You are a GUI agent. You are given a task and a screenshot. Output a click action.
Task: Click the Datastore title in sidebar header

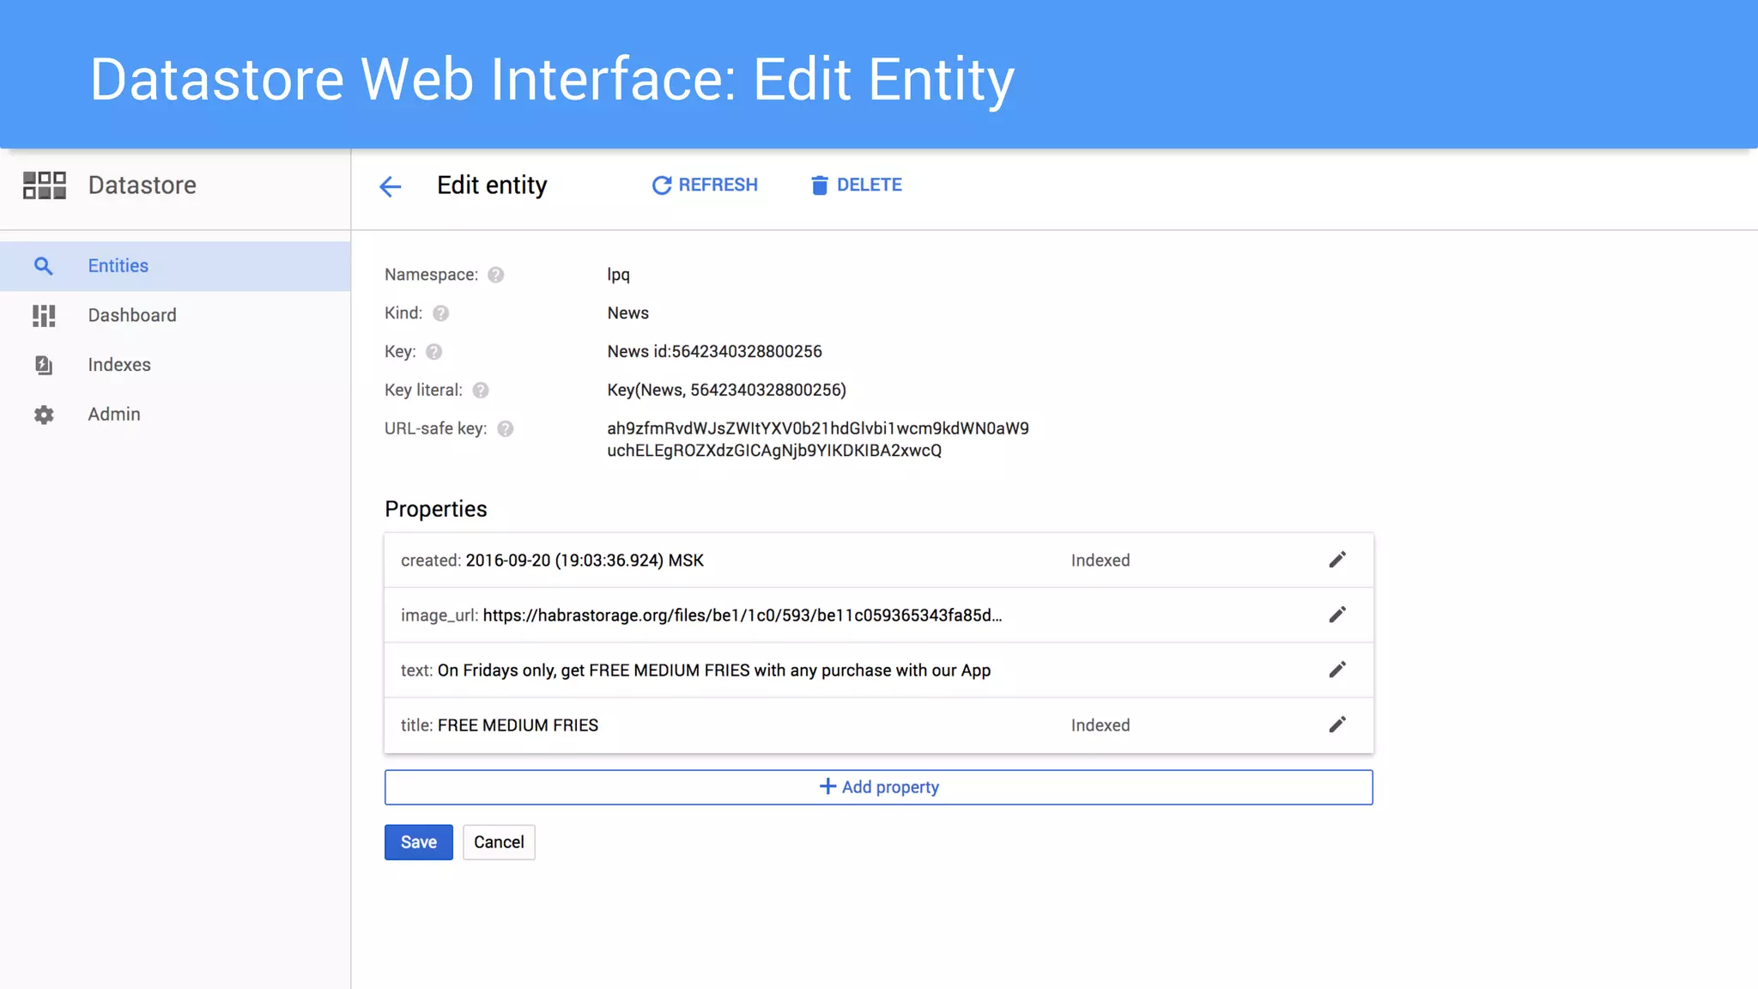(142, 185)
